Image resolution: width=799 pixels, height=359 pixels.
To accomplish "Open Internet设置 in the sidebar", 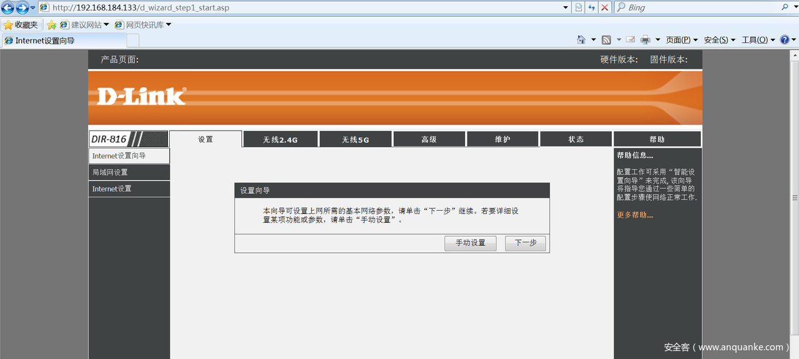I will point(129,189).
